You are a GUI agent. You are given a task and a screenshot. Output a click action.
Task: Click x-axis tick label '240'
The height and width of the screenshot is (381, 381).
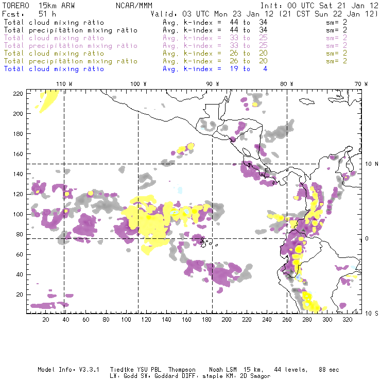(x=267, y=320)
